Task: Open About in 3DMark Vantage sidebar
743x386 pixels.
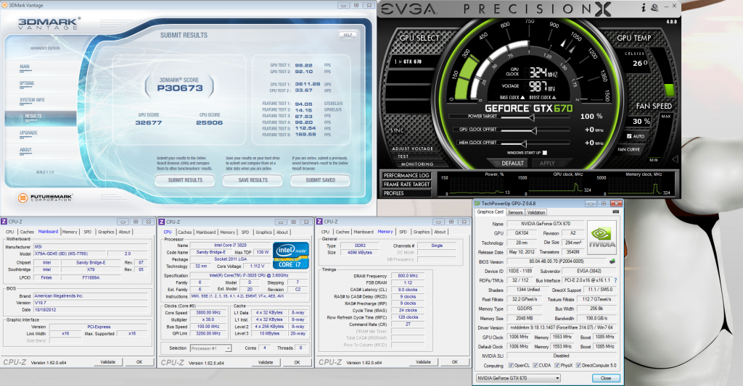Action: click(x=25, y=150)
